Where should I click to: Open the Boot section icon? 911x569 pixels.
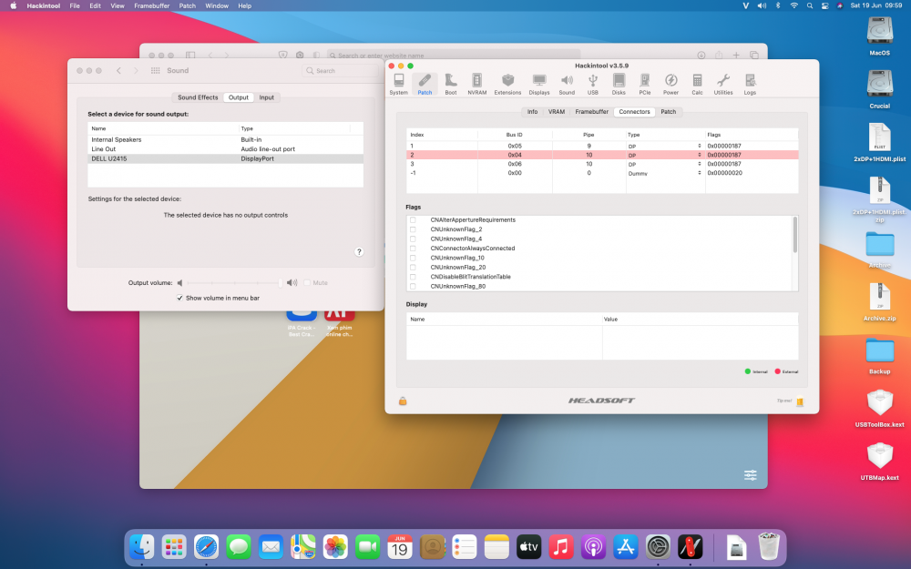point(451,84)
